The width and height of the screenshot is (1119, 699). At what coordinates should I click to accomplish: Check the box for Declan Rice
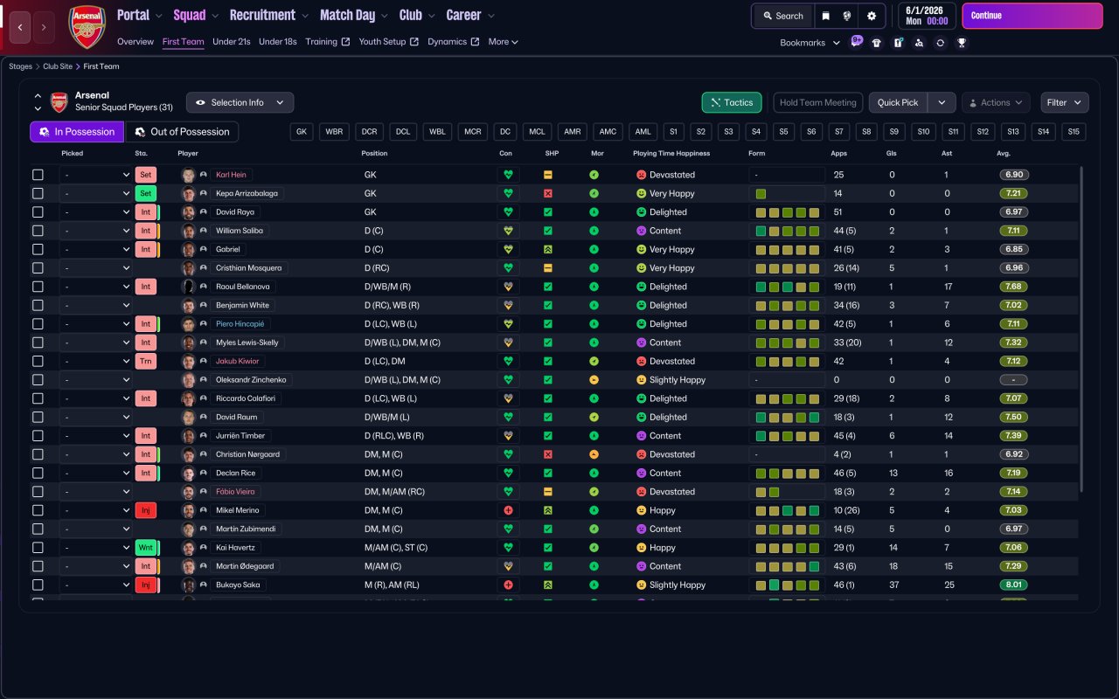38,473
